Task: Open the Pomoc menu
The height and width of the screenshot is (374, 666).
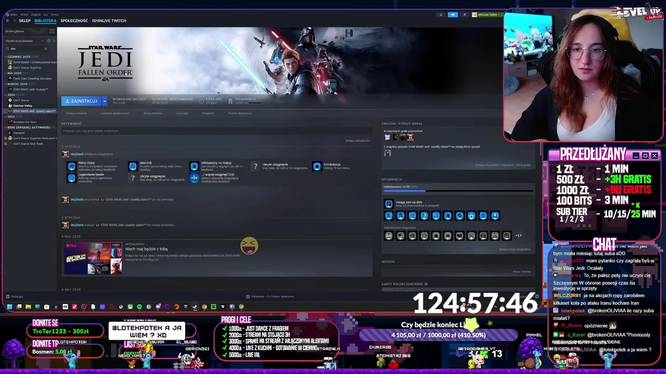Action: (x=55, y=15)
